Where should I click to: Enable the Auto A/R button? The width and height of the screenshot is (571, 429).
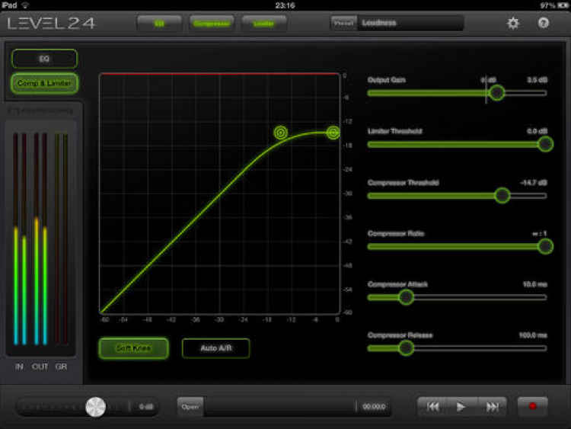point(216,348)
